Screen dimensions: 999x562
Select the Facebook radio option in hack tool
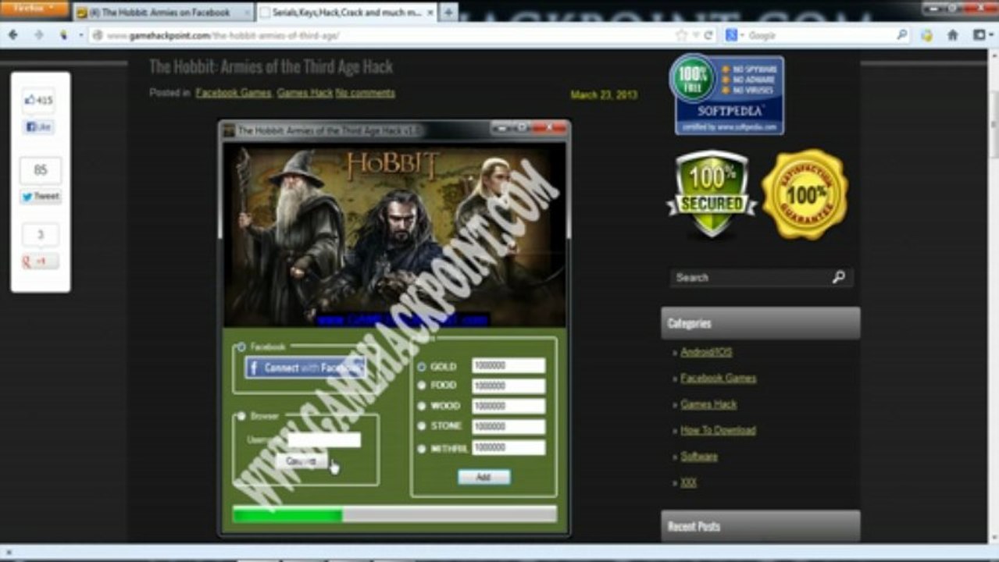(241, 347)
